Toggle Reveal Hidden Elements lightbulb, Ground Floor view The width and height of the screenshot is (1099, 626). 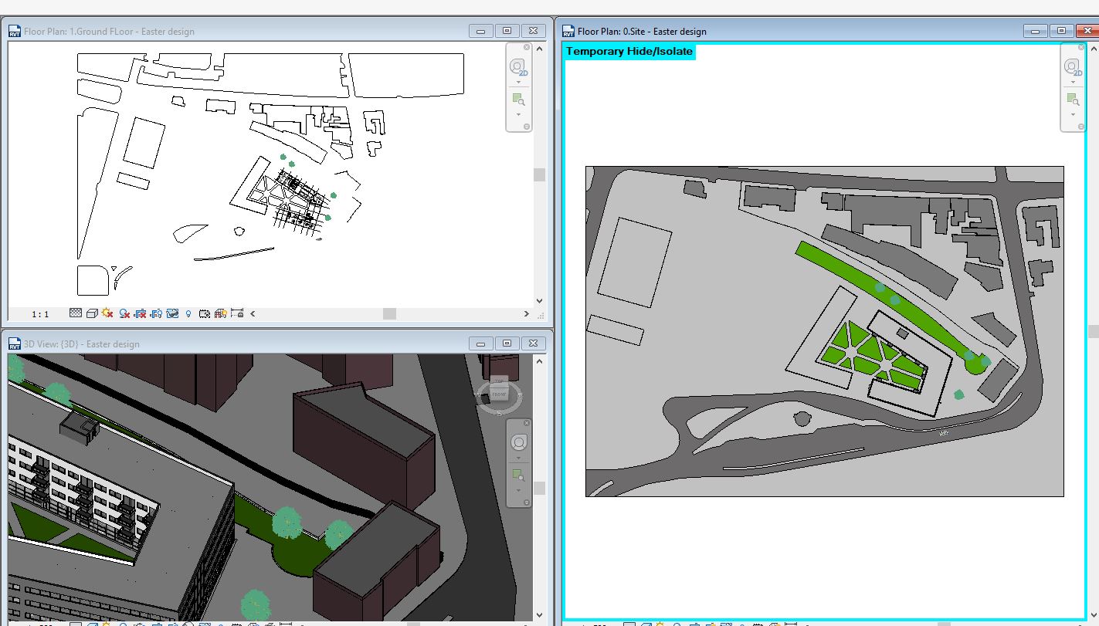[x=188, y=313]
